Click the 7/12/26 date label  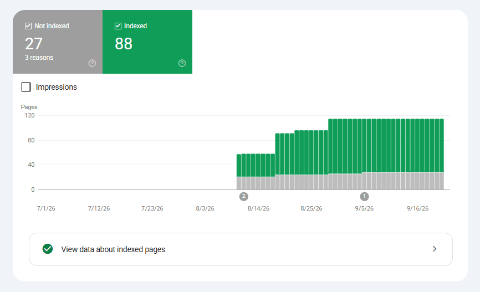(x=99, y=208)
